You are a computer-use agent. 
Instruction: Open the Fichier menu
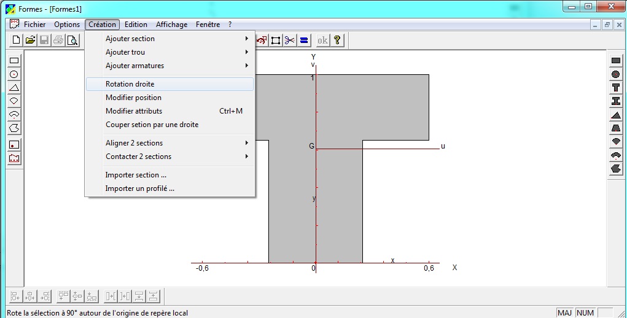pyautogui.click(x=35, y=25)
